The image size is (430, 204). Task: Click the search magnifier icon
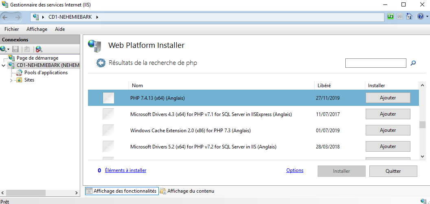413,63
